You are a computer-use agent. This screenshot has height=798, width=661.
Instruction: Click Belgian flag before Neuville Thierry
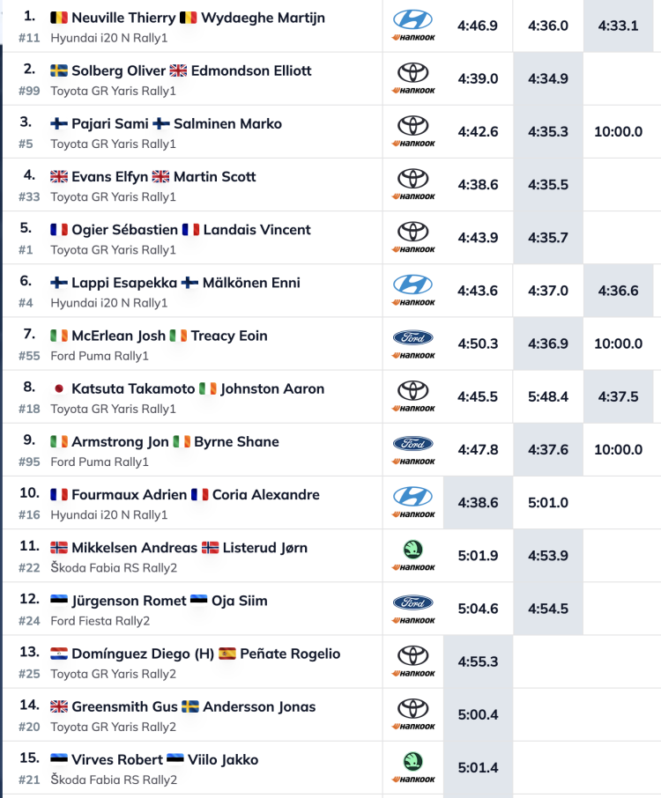59,18
